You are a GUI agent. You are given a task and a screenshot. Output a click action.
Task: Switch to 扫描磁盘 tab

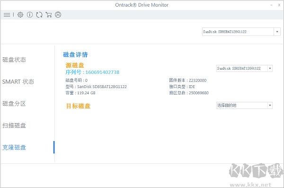point(14,125)
